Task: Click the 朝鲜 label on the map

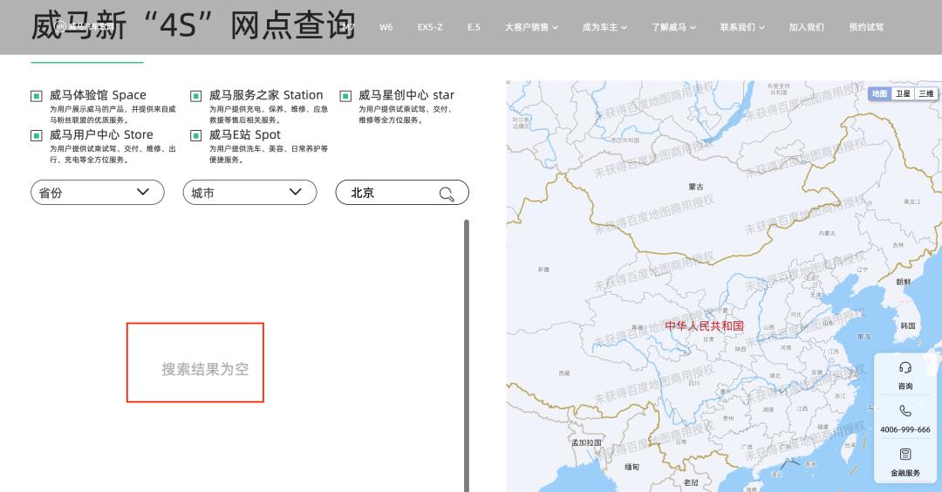Action: coord(904,282)
